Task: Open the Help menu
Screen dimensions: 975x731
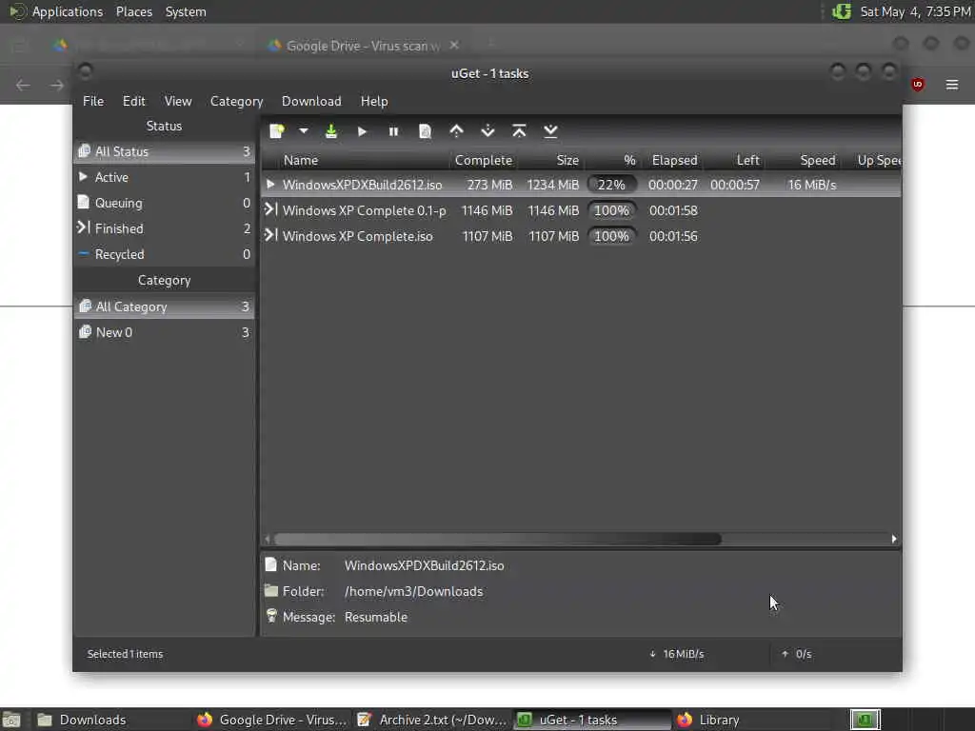Action: pyautogui.click(x=374, y=101)
